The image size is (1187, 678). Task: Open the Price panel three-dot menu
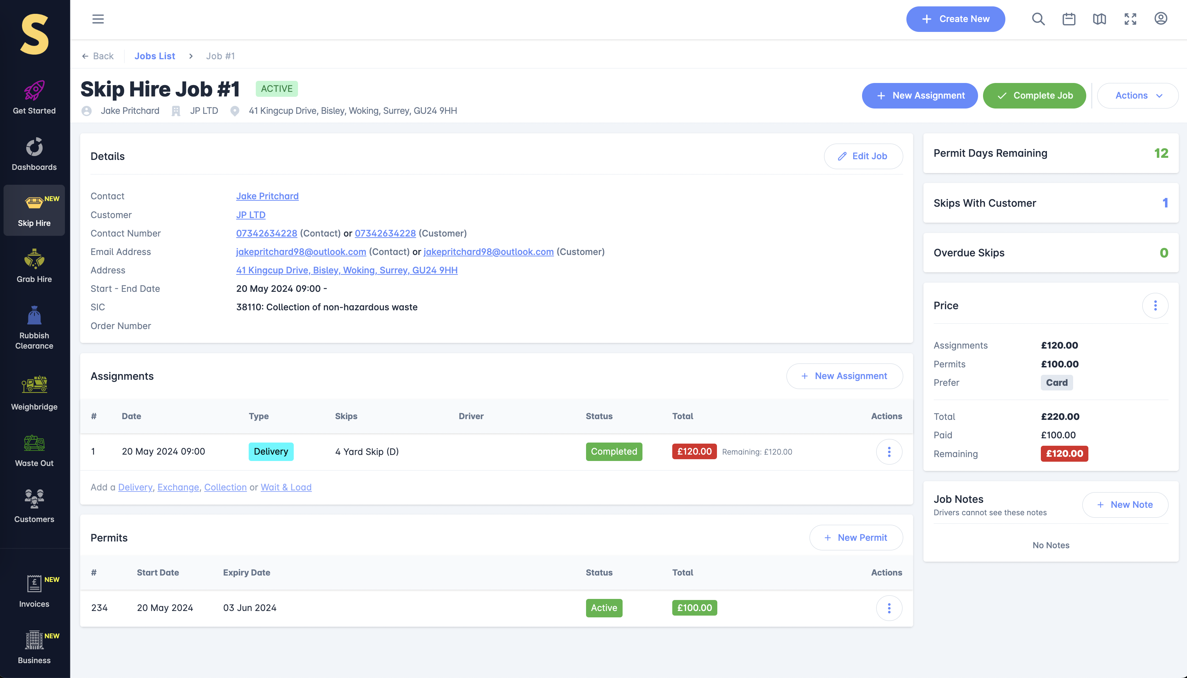click(x=1155, y=305)
